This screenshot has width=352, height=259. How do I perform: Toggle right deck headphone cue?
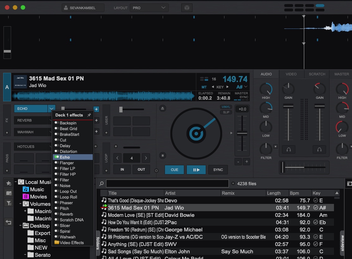coord(319,149)
